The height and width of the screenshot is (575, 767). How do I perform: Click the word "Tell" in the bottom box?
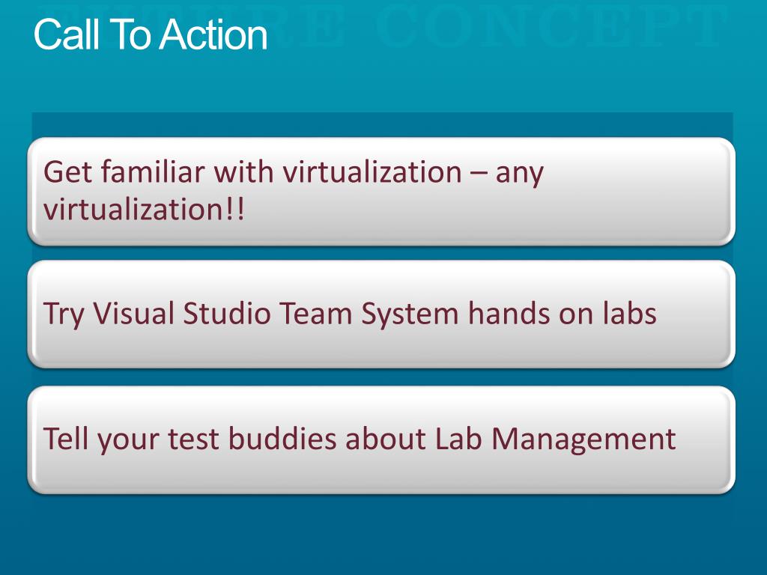pyautogui.click(x=66, y=438)
